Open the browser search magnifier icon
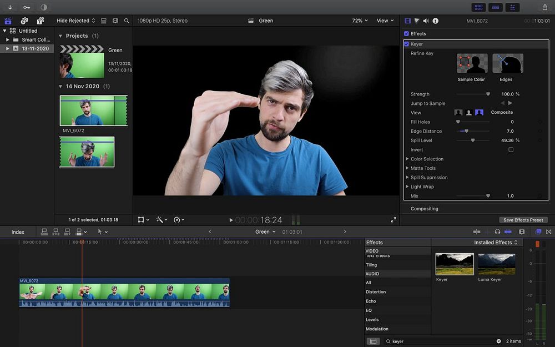 click(127, 21)
